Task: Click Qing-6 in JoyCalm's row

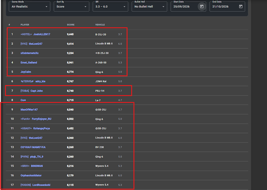Action: coord(99,72)
